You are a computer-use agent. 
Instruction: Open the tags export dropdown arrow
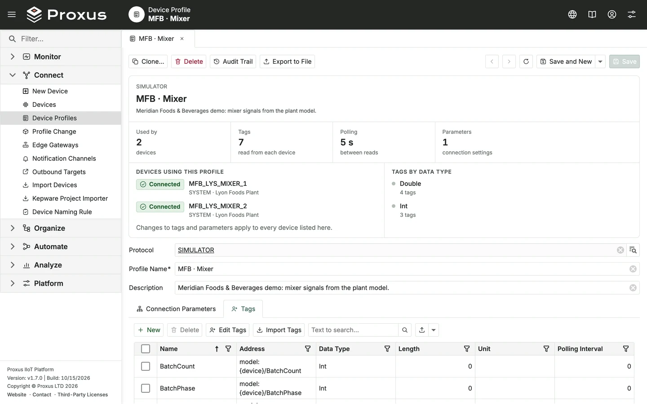click(x=434, y=330)
